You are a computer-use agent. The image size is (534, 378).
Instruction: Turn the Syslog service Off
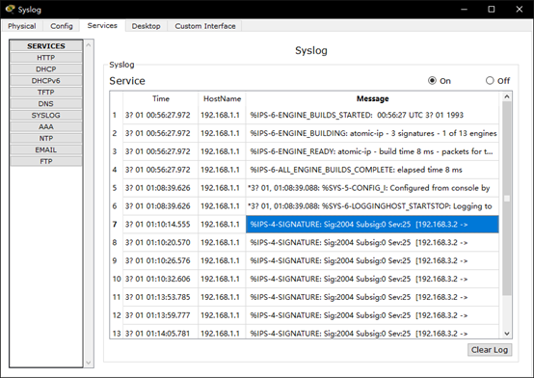tap(490, 81)
